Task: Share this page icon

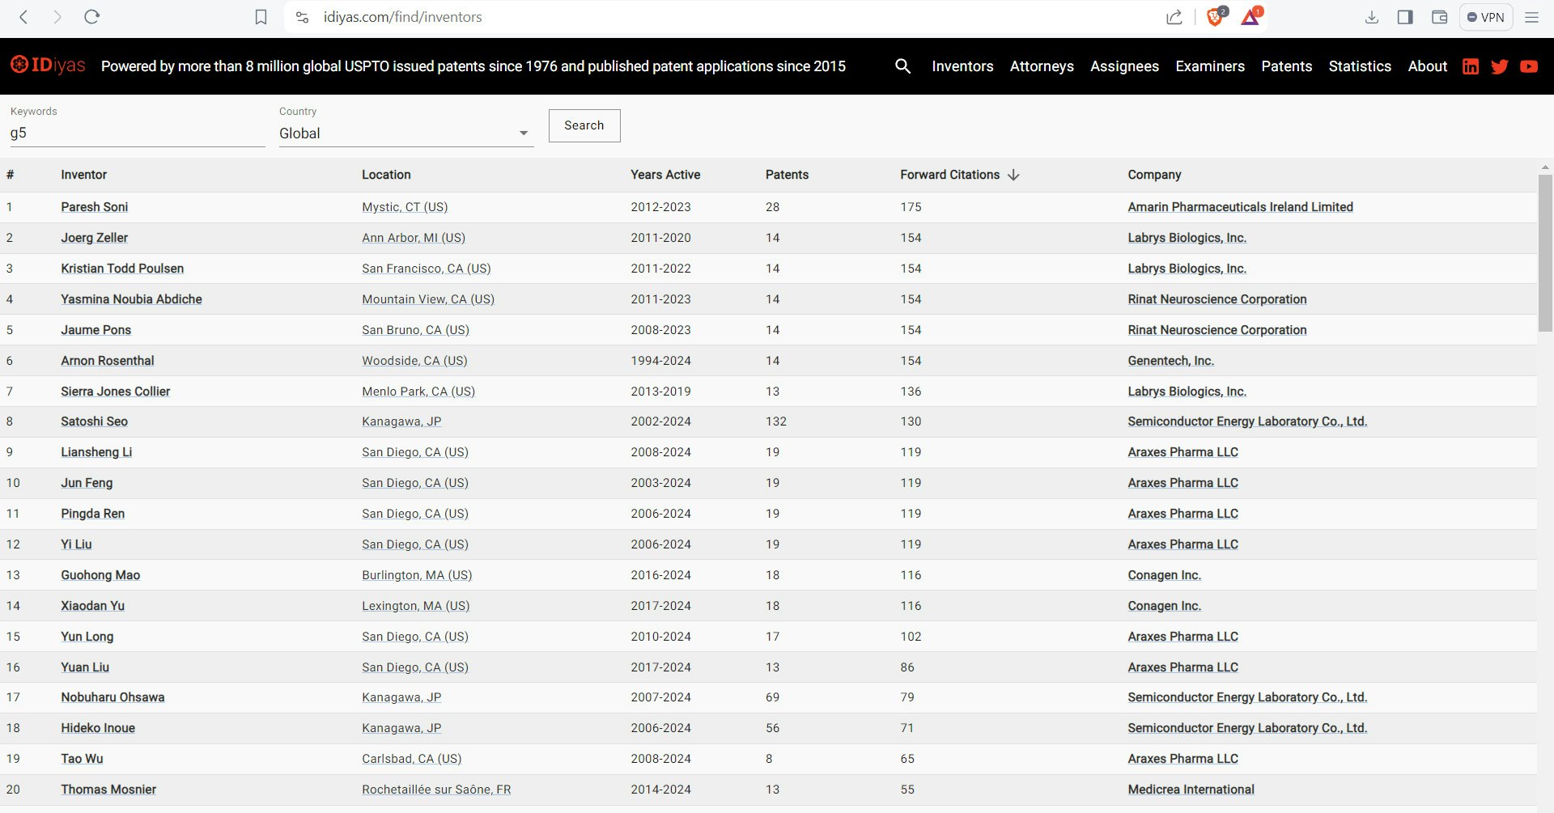Action: tap(1174, 17)
